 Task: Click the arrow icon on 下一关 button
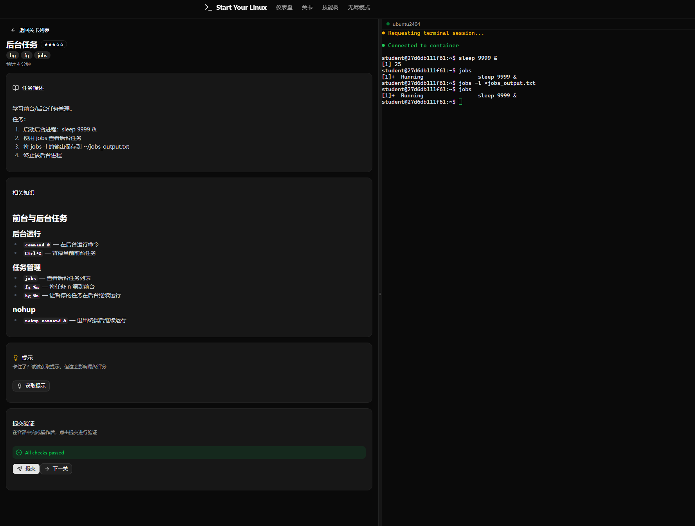(x=47, y=469)
